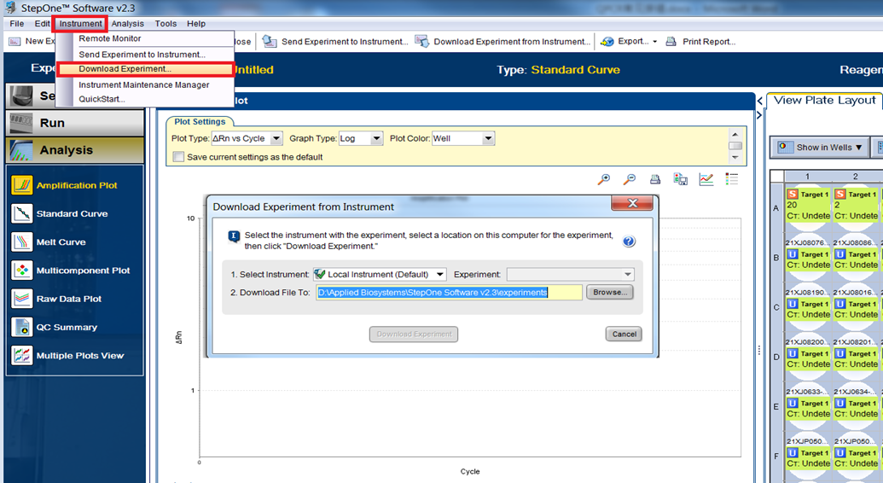The image size is (883, 483).
Task: Open the Analysis menu
Action: [127, 24]
